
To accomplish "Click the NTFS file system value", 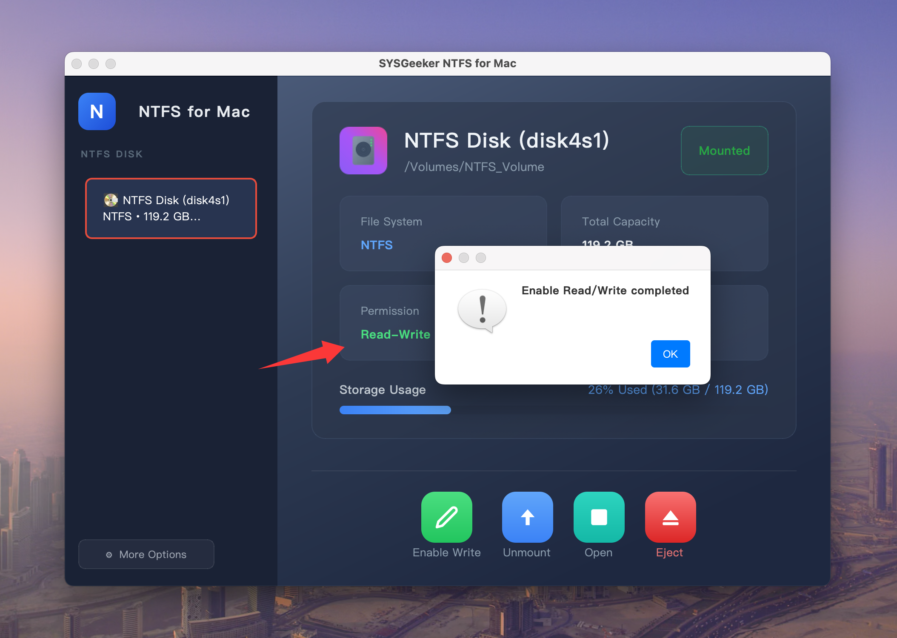I will [x=376, y=245].
